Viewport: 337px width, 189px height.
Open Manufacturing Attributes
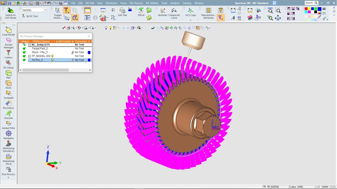(x=209, y=10)
